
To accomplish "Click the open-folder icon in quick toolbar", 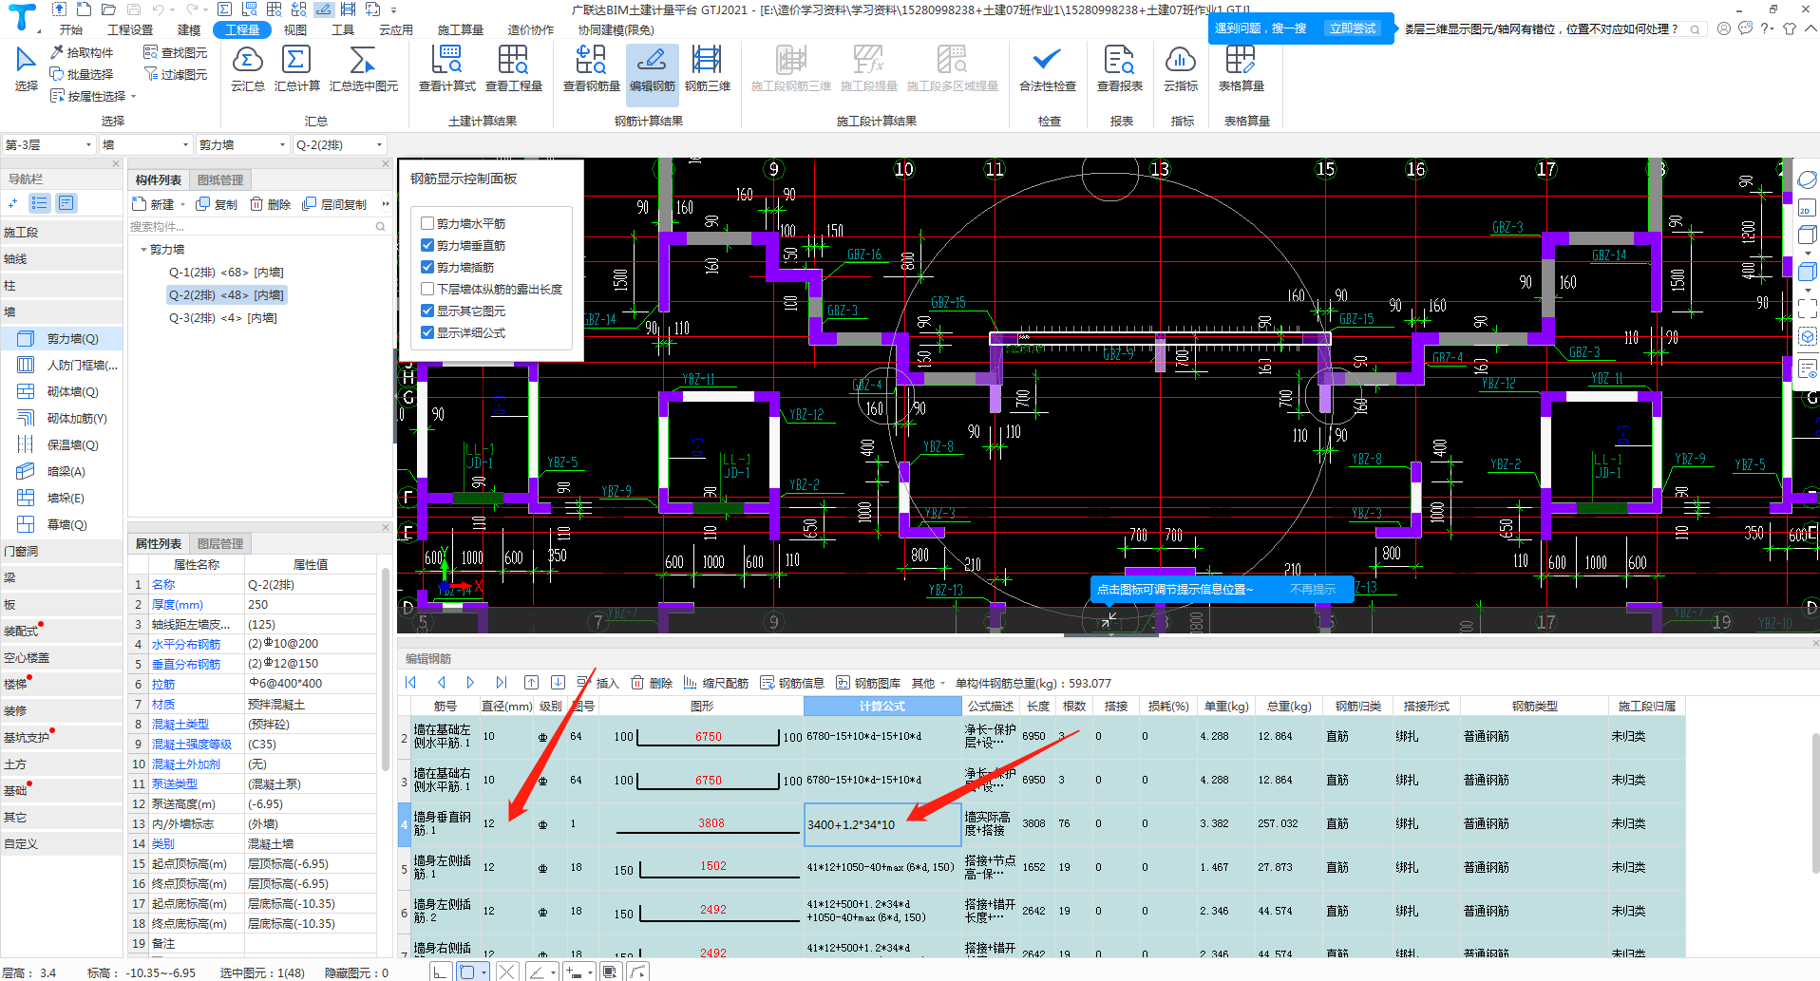I will click(108, 9).
